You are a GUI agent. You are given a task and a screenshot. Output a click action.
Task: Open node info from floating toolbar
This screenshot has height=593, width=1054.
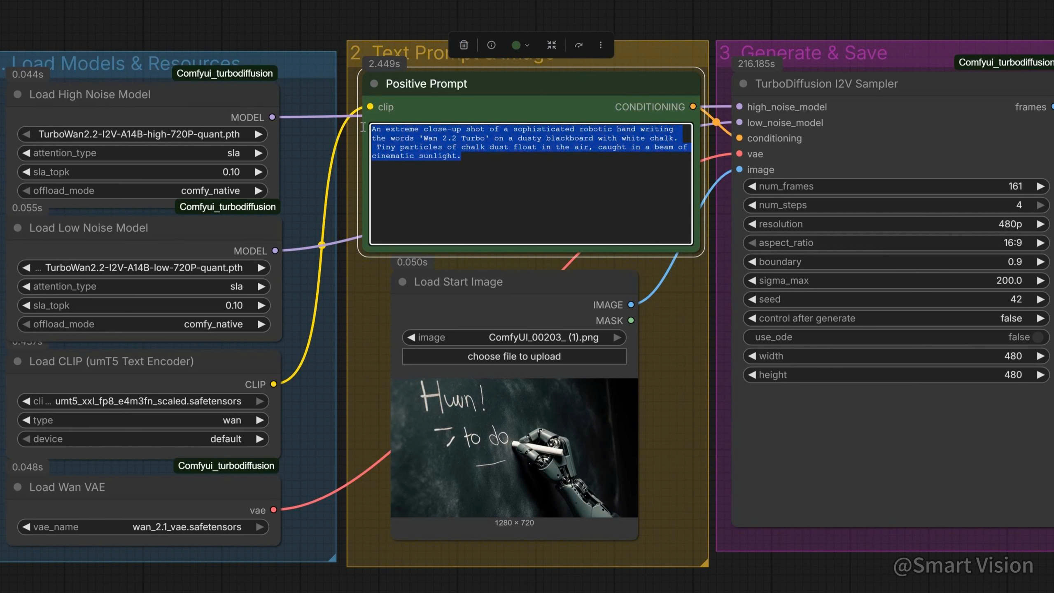(x=491, y=45)
